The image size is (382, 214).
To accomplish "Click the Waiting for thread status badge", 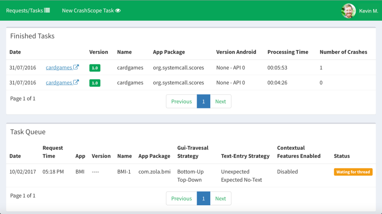I will [353, 172].
